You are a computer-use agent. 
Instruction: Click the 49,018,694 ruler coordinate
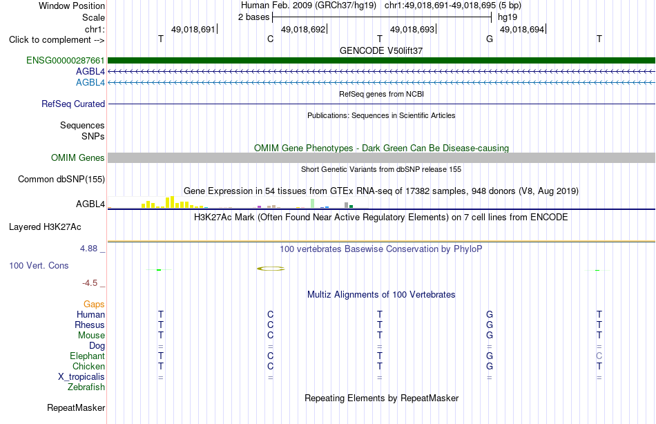click(522, 29)
